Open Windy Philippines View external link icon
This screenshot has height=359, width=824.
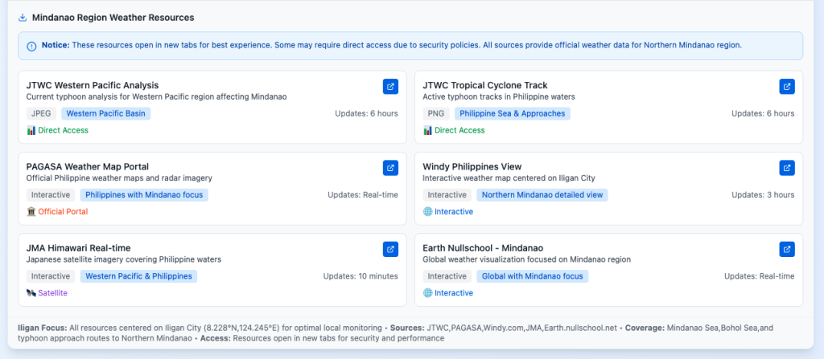tap(787, 168)
